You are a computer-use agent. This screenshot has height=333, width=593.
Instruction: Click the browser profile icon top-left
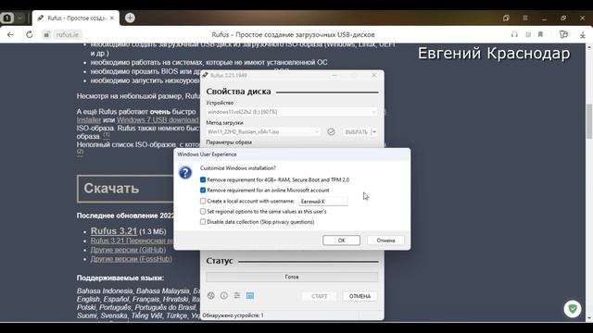click(6, 18)
